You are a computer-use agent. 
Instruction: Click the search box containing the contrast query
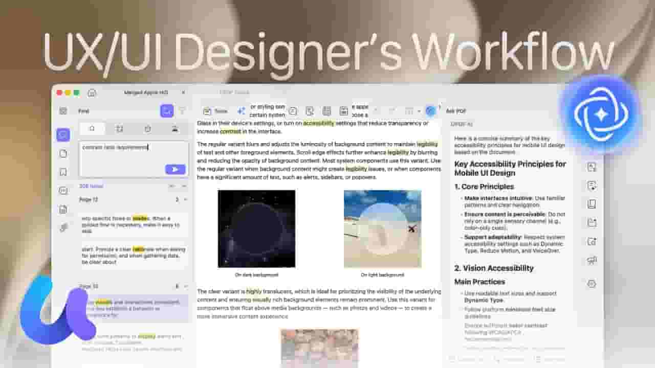(x=134, y=159)
